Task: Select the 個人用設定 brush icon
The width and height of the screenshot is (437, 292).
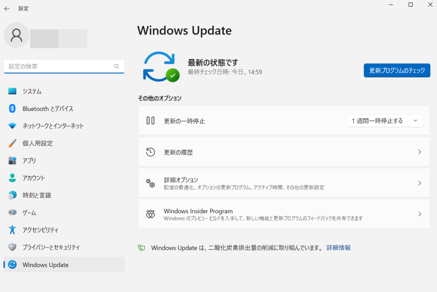Action: tap(11, 143)
